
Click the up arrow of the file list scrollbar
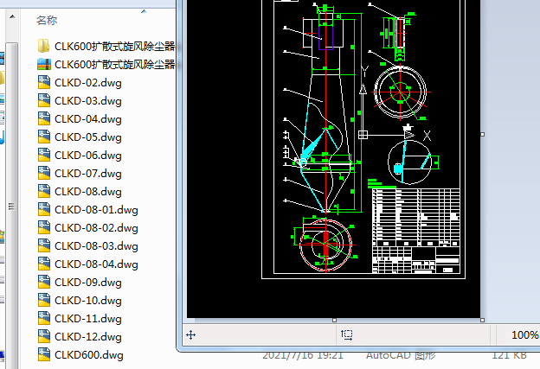[x=12, y=16]
